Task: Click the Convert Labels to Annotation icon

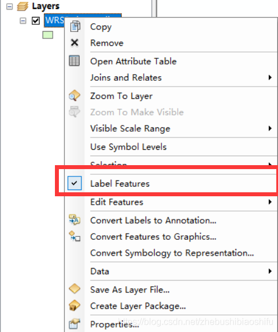Action: 74,220
